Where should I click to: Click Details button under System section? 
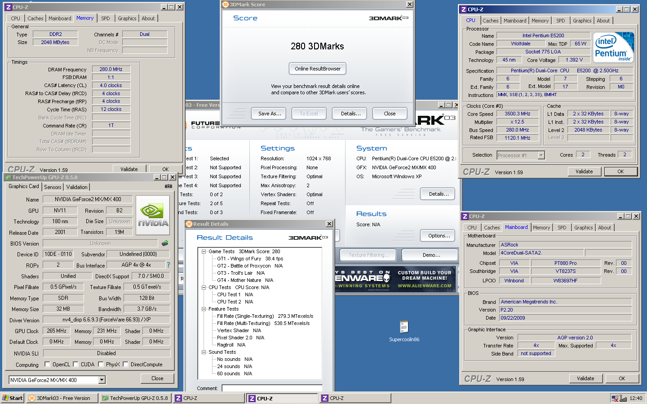click(439, 194)
